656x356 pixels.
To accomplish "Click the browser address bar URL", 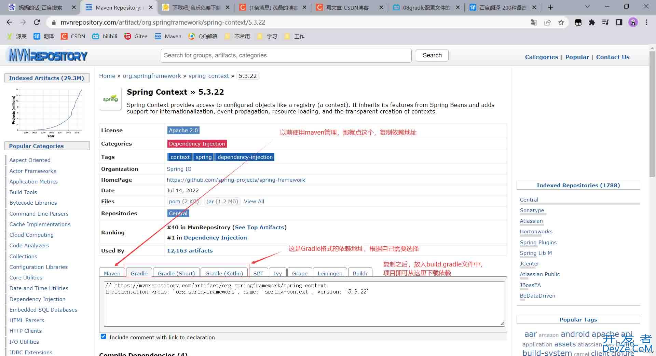I will coord(163,22).
